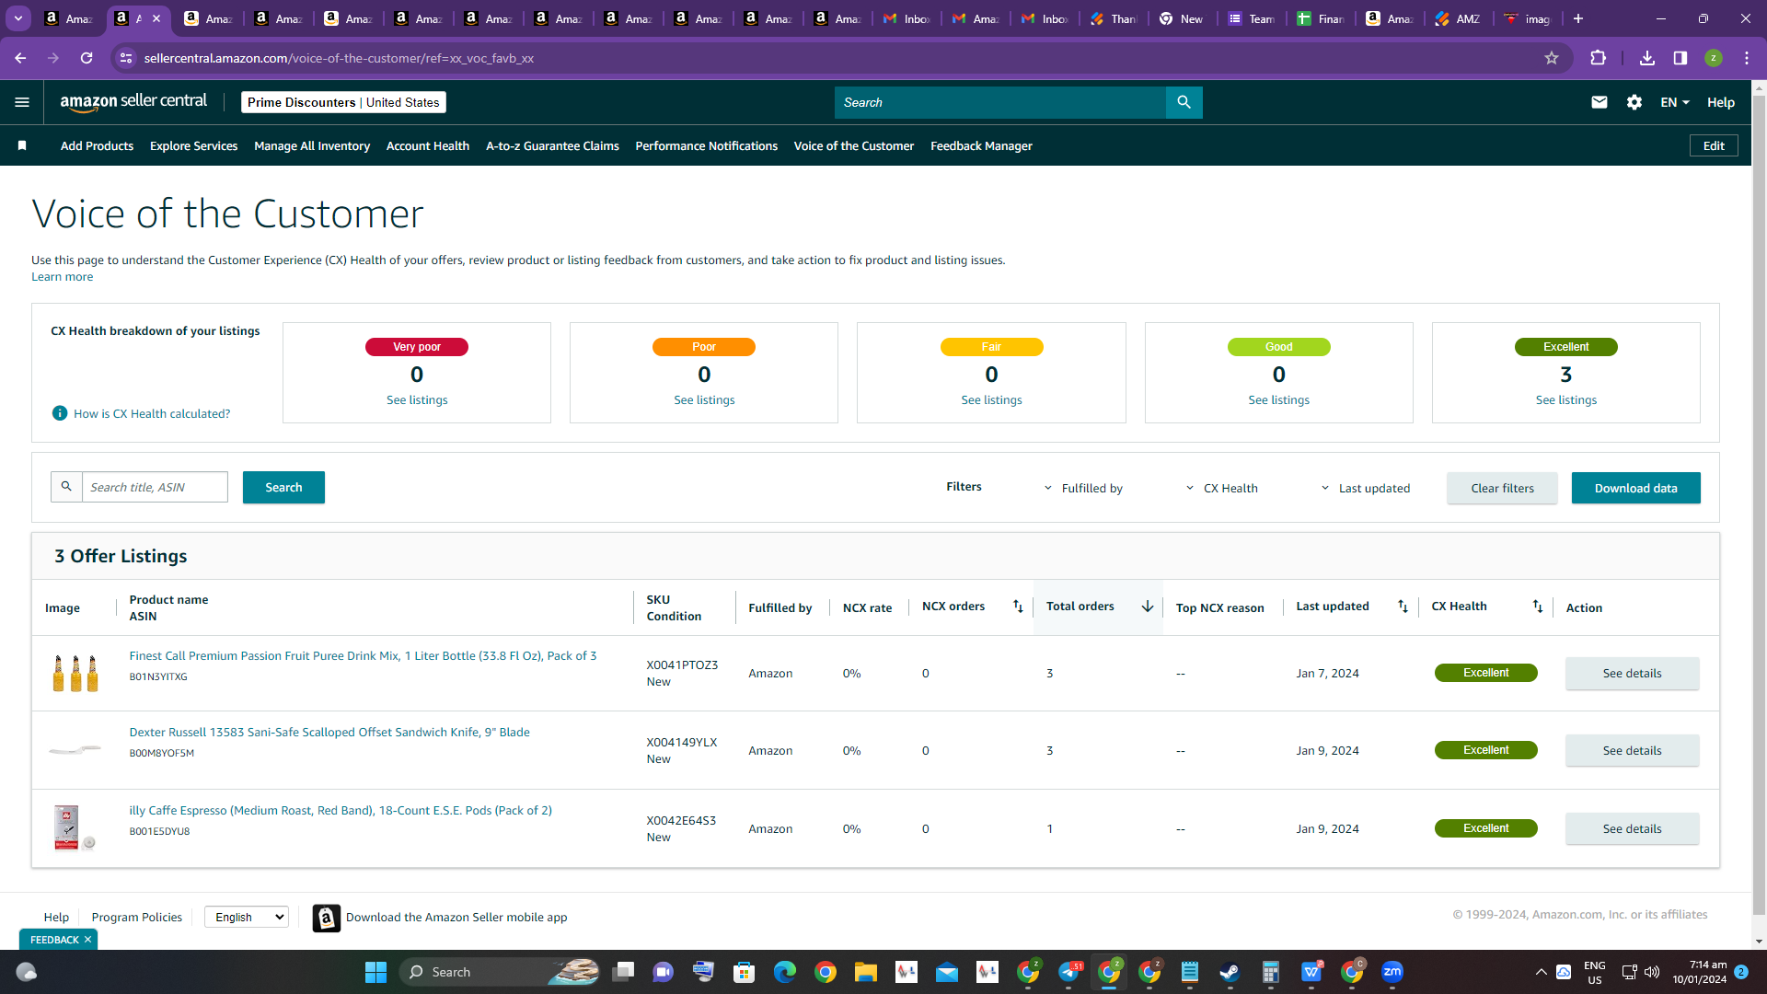Reload the page
The image size is (1767, 994).
[x=87, y=58]
